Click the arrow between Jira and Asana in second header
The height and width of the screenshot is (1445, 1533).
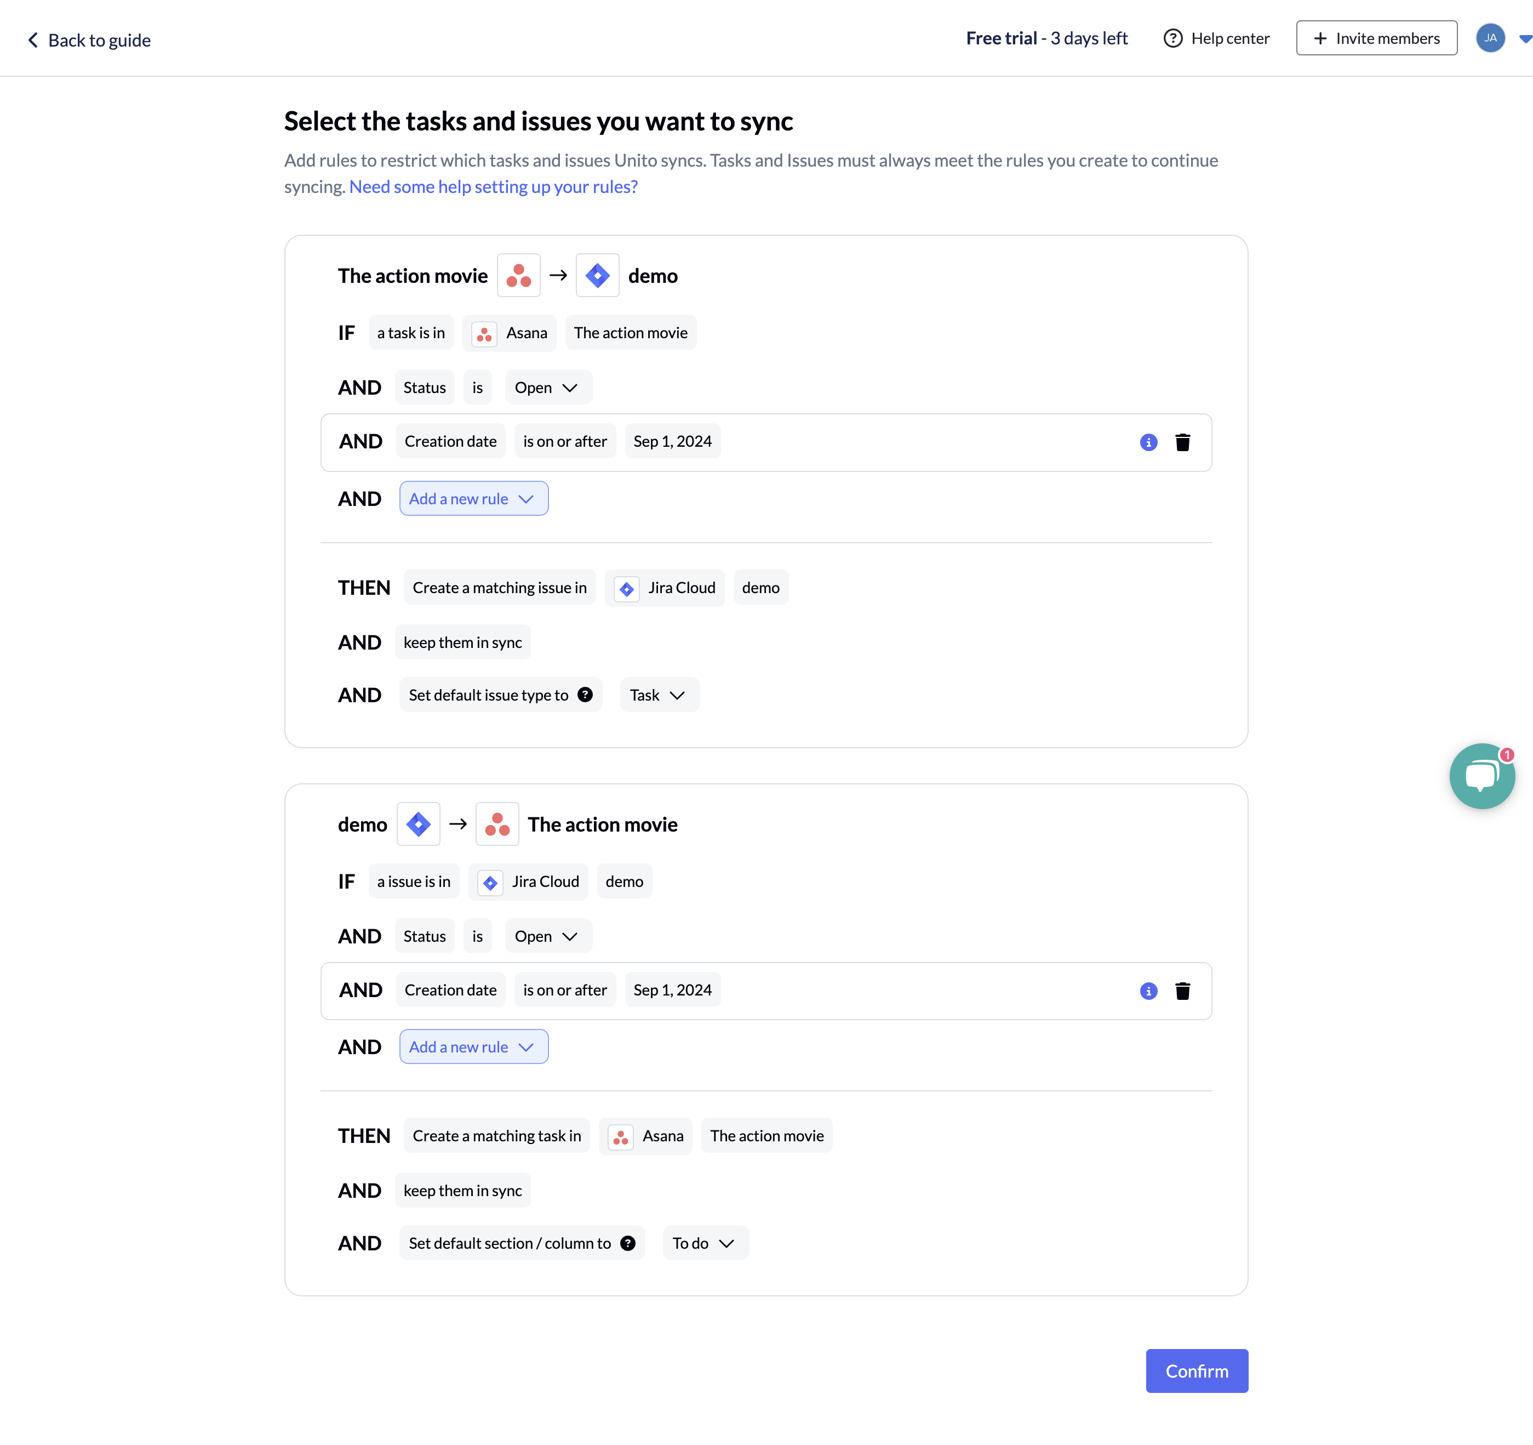coord(458,824)
